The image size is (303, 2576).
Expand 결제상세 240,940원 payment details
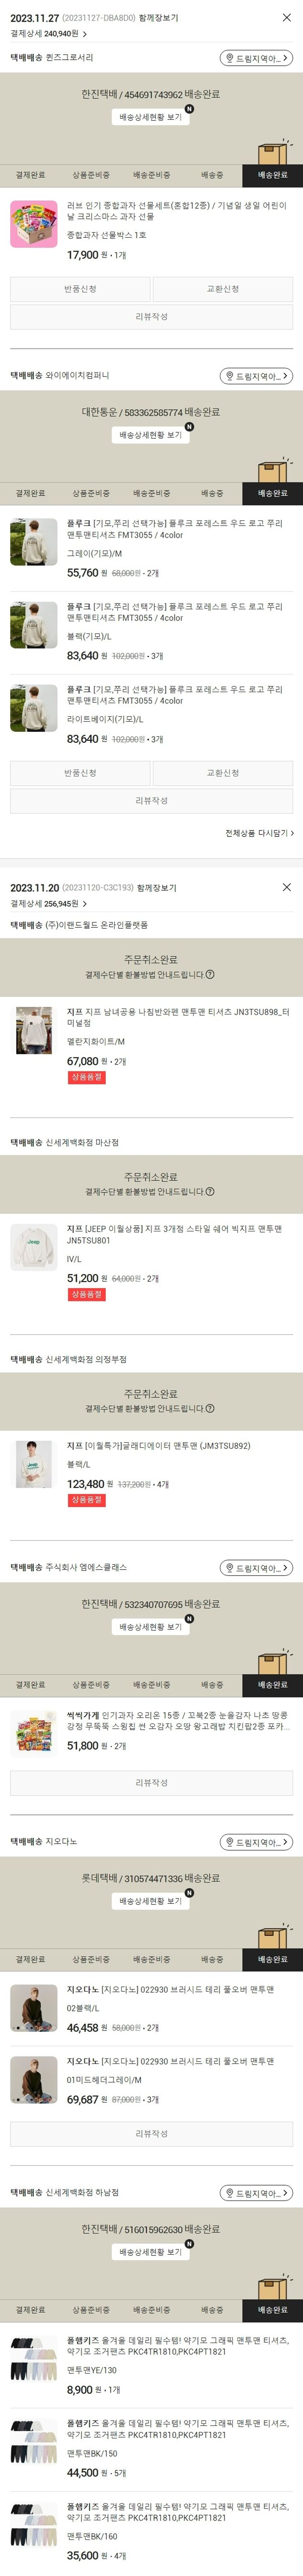[x=84, y=34]
